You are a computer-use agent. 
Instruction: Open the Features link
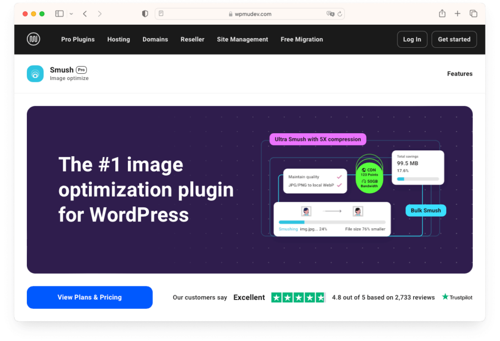click(459, 74)
